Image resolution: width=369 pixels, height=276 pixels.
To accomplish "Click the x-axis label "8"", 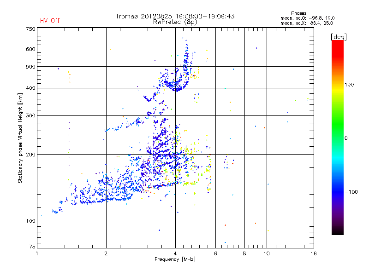I will pos(244,253).
